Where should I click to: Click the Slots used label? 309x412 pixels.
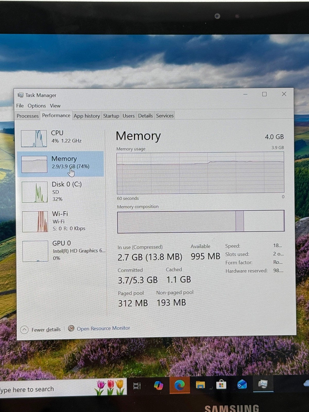237,254
